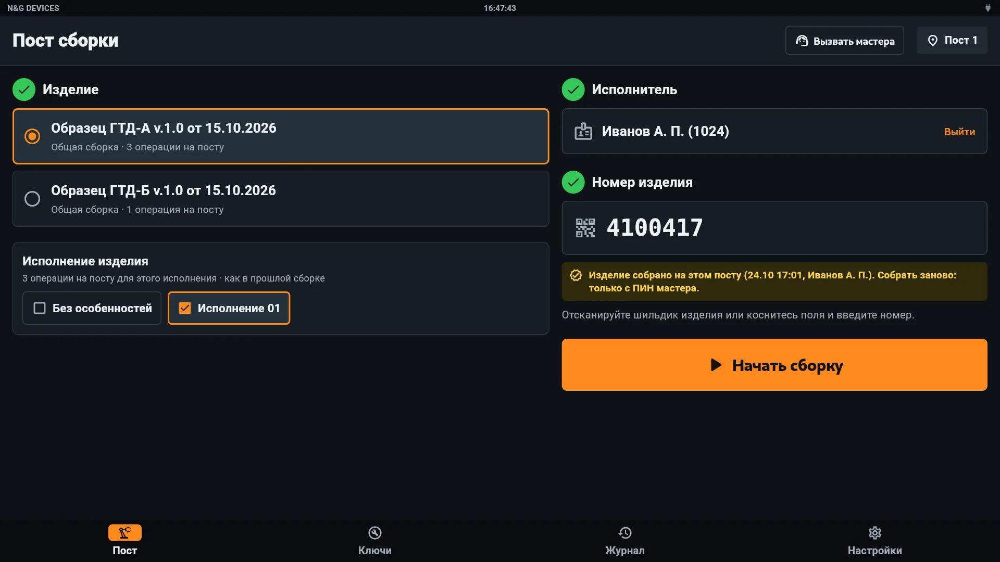
Task: Click the text Общая сборка · 1 операция на посту
Action: (x=137, y=210)
